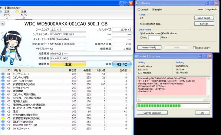Click status icon for 04 スタート/ストップ回数
The image size is (221, 135).
3,81
